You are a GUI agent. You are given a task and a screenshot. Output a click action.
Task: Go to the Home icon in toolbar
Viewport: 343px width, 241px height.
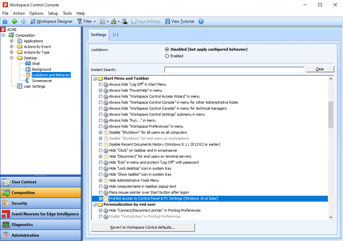[x=5, y=21]
